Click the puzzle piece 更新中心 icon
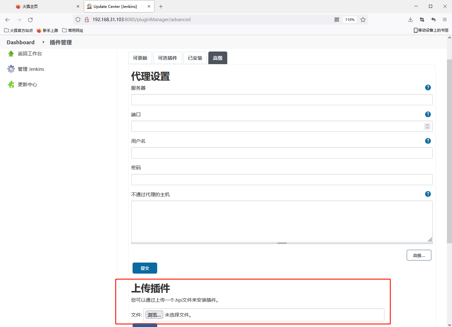The width and height of the screenshot is (452, 327). 11,84
